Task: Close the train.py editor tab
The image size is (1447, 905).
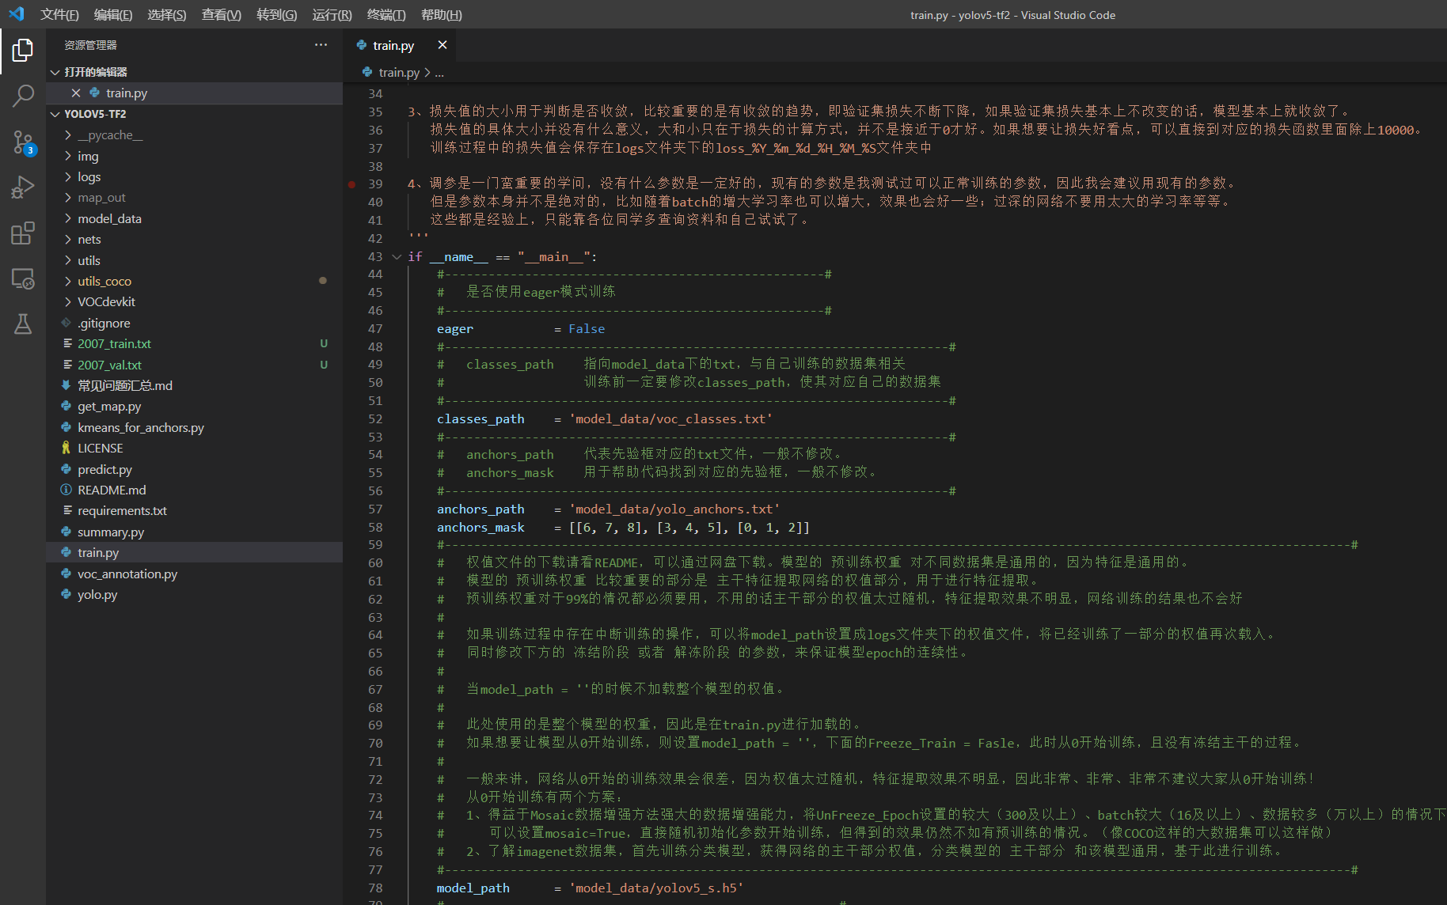Action: click(442, 45)
